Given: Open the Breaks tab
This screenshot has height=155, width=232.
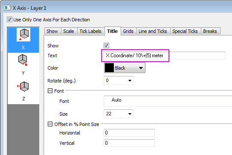Looking at the screenshot, I should (x=210, y=31).
